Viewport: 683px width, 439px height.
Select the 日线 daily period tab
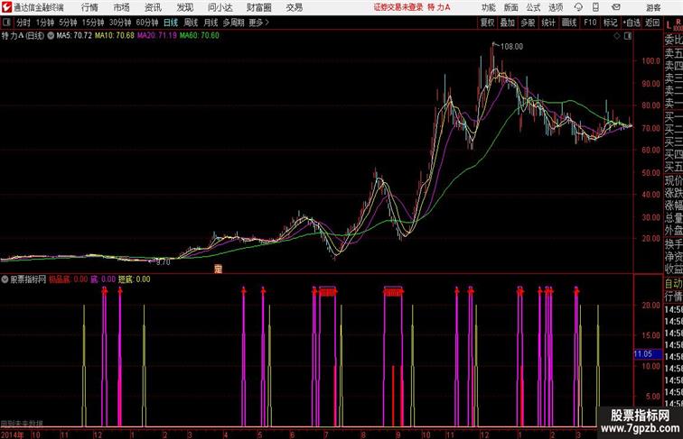click(171, 23)
